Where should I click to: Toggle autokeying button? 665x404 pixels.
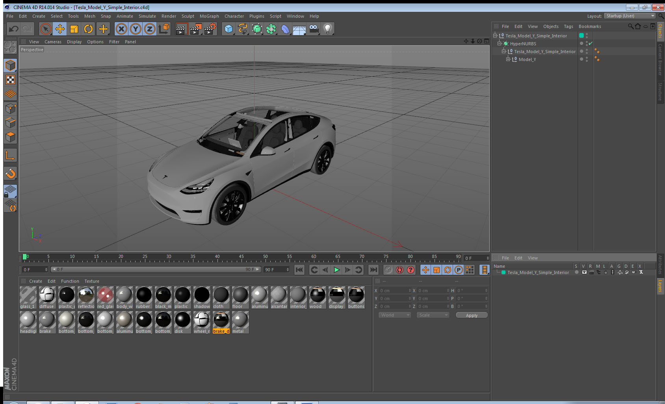click(x=399, y=270)
